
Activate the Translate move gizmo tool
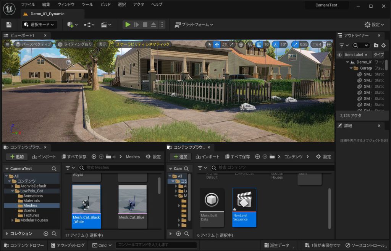[217, 44]
